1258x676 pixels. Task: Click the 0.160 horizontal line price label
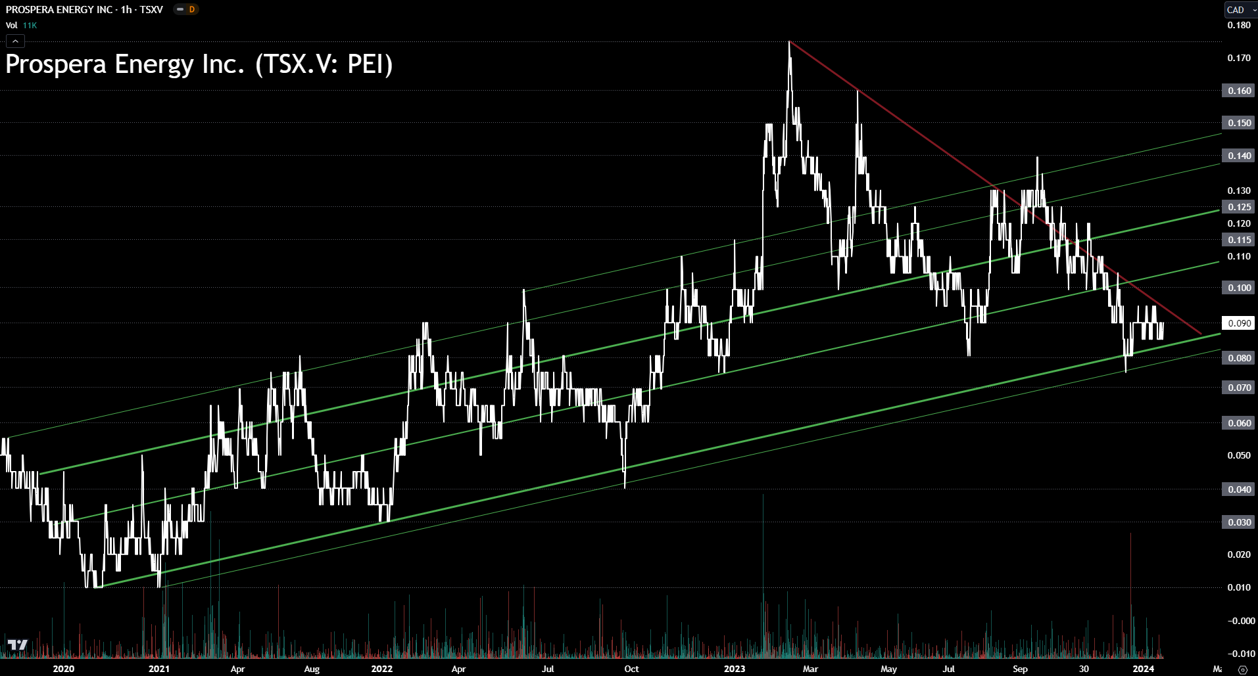point(1239,91)
